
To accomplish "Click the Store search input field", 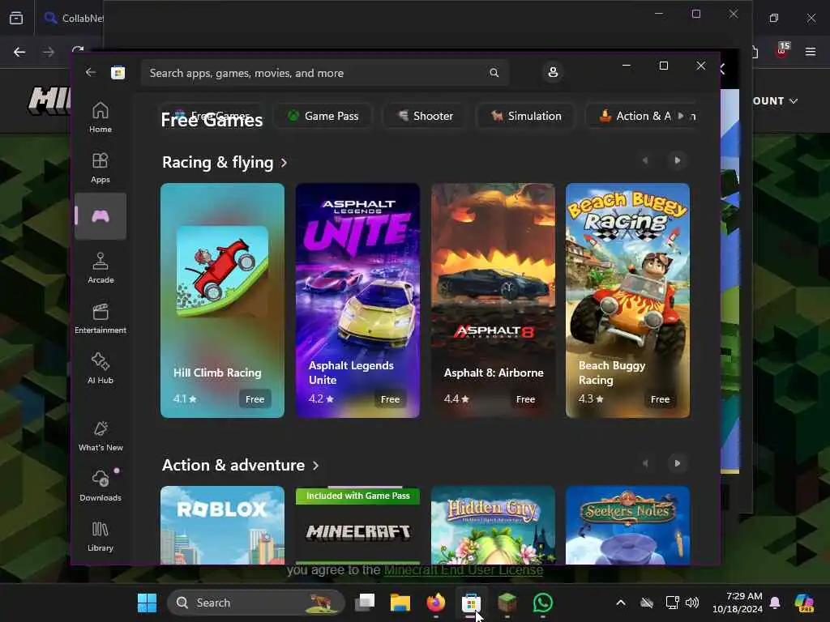I will (324, 72).
